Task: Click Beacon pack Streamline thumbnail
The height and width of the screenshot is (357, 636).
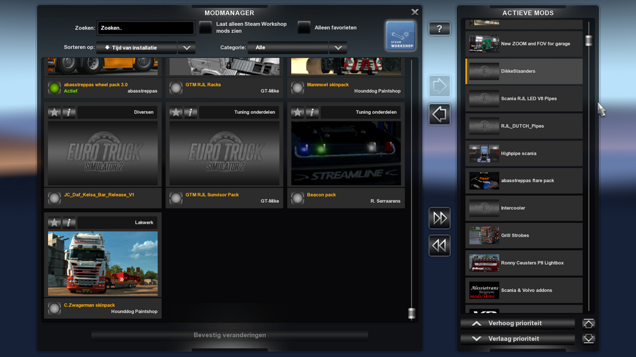Action: pyautogui.click(x=346, y=154)
